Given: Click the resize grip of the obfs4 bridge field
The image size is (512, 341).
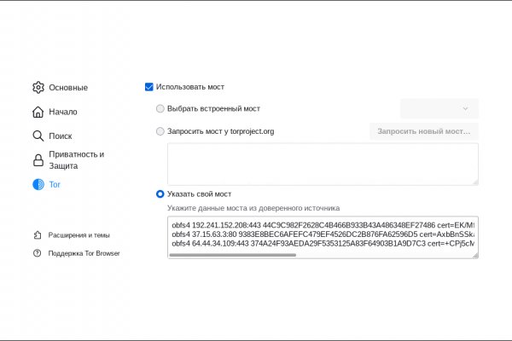Looking at the screenshot, I should tap(474, 255).
